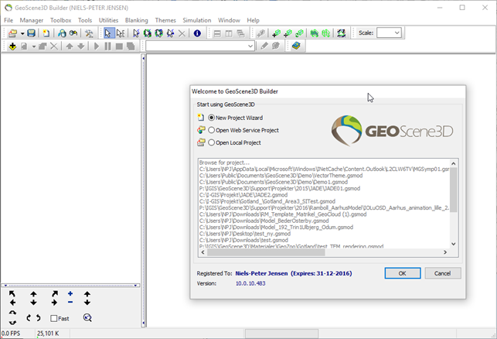
Task: Choose the select-from-list cursor tool
Action: tap(121, 33)
